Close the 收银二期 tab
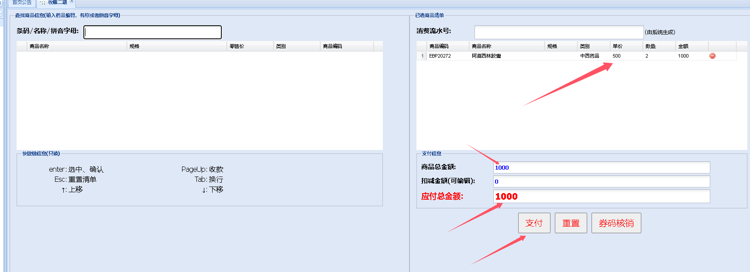Viewport: 750px width, 272px height. (x=72, y=1)
